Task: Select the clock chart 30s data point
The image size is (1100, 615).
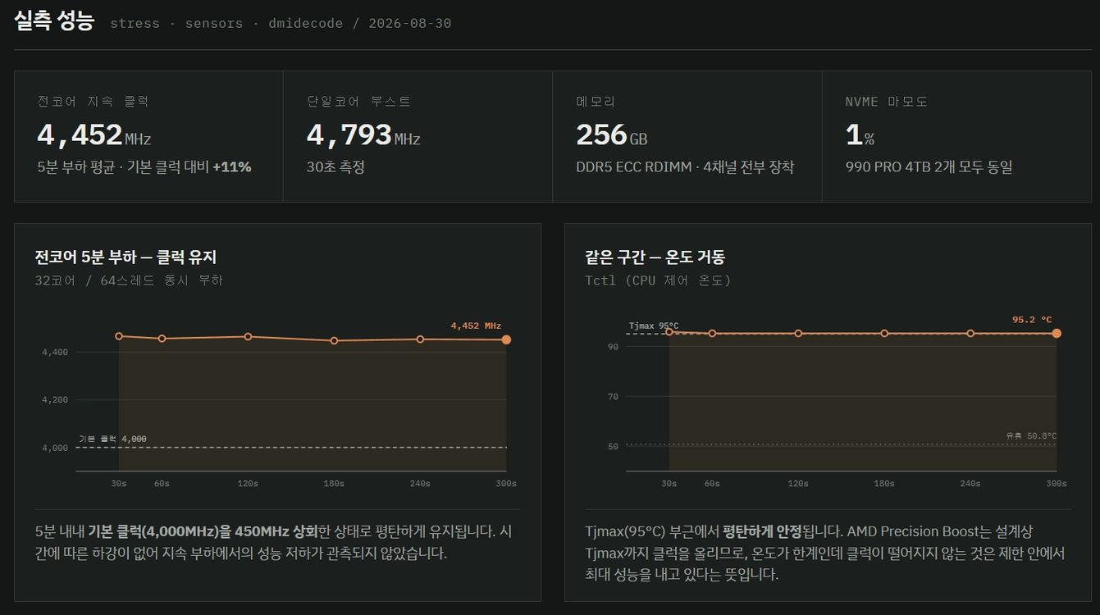Action: click(x=119, y=336)
